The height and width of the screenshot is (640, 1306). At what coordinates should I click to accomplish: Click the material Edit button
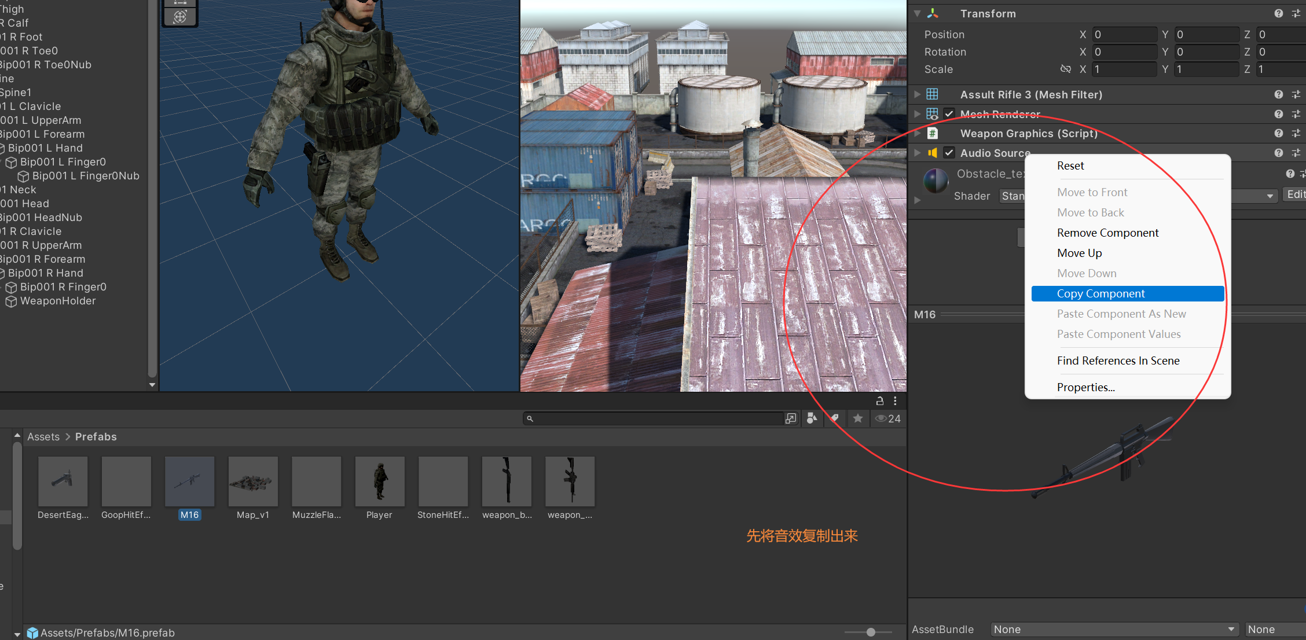(1295, 194)
